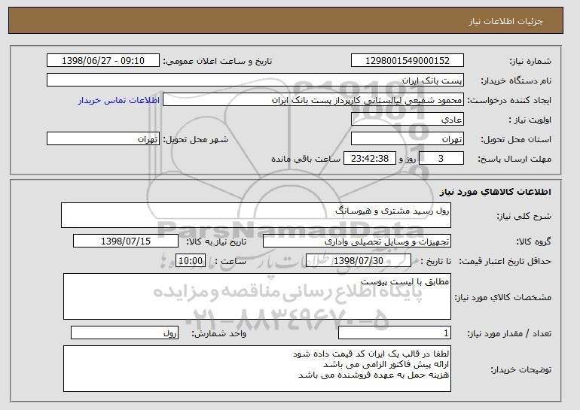
Task: Click the label شهر محل تحویل
Action: coord(196,140)
